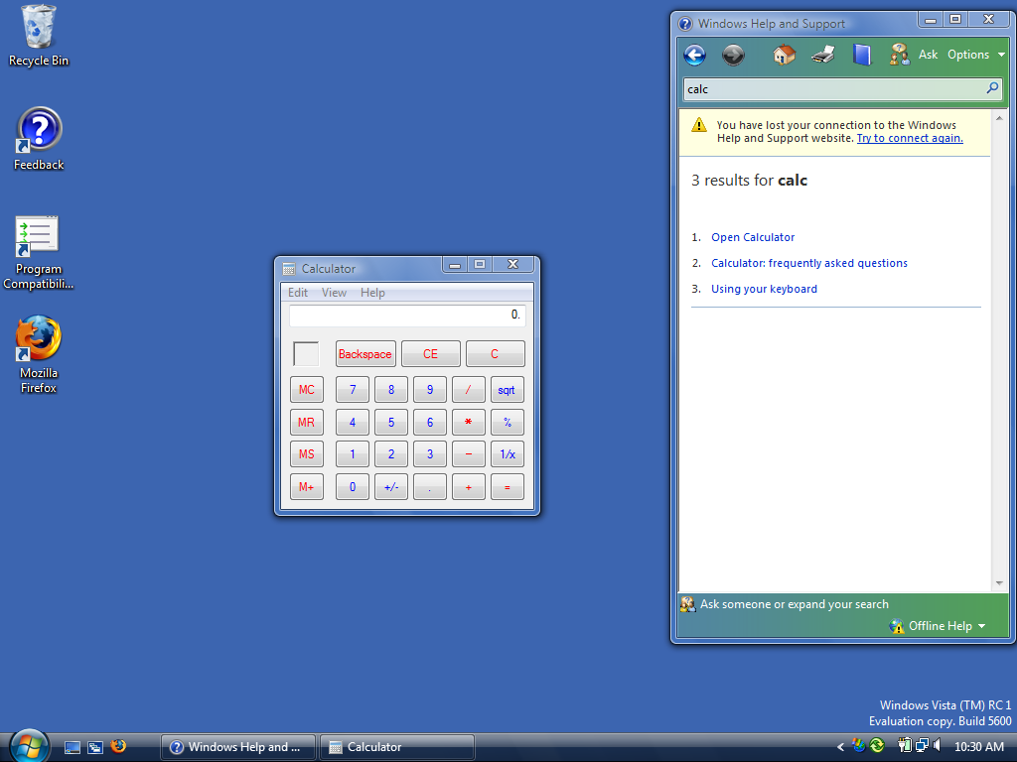
Task: Click the search magnifier icon in Help
Action: click(x=991, y=88)
